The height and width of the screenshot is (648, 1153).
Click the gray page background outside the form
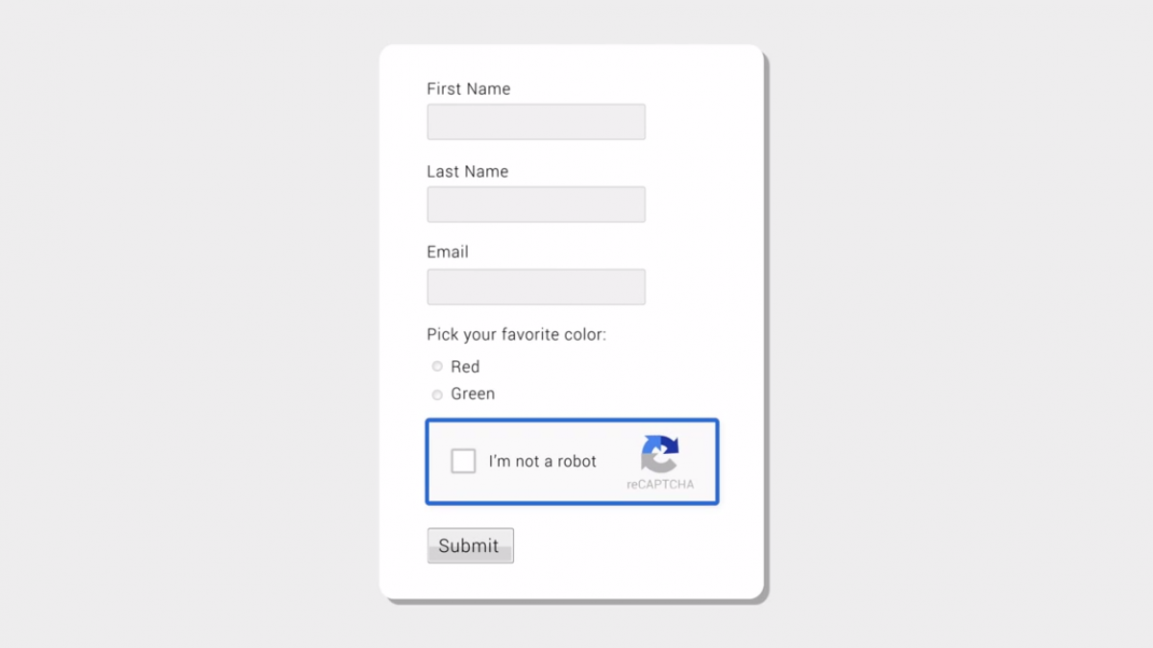click(x=192, y=326)
